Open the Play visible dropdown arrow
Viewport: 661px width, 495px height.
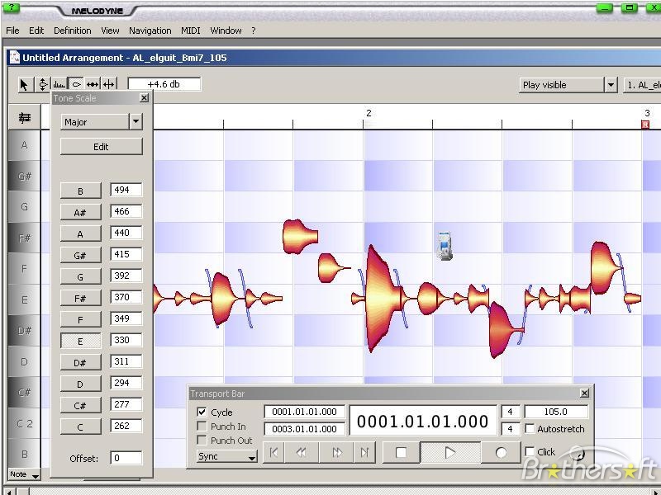pos(611,85)
